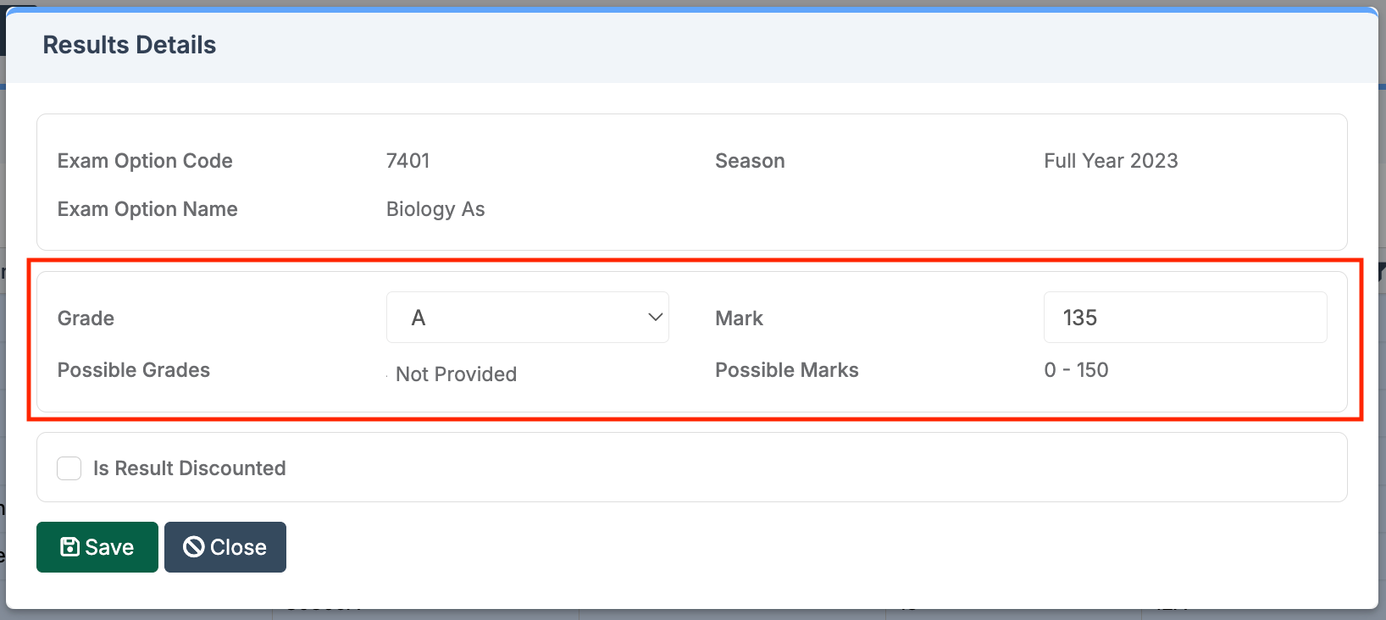
Task: Click the Grade field label
Action: [x=86, y=318]
